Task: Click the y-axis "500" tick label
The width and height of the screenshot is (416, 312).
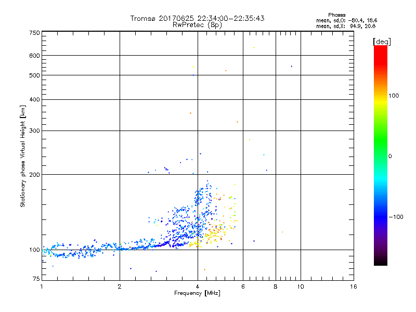Action: click(x=34, y=75)
